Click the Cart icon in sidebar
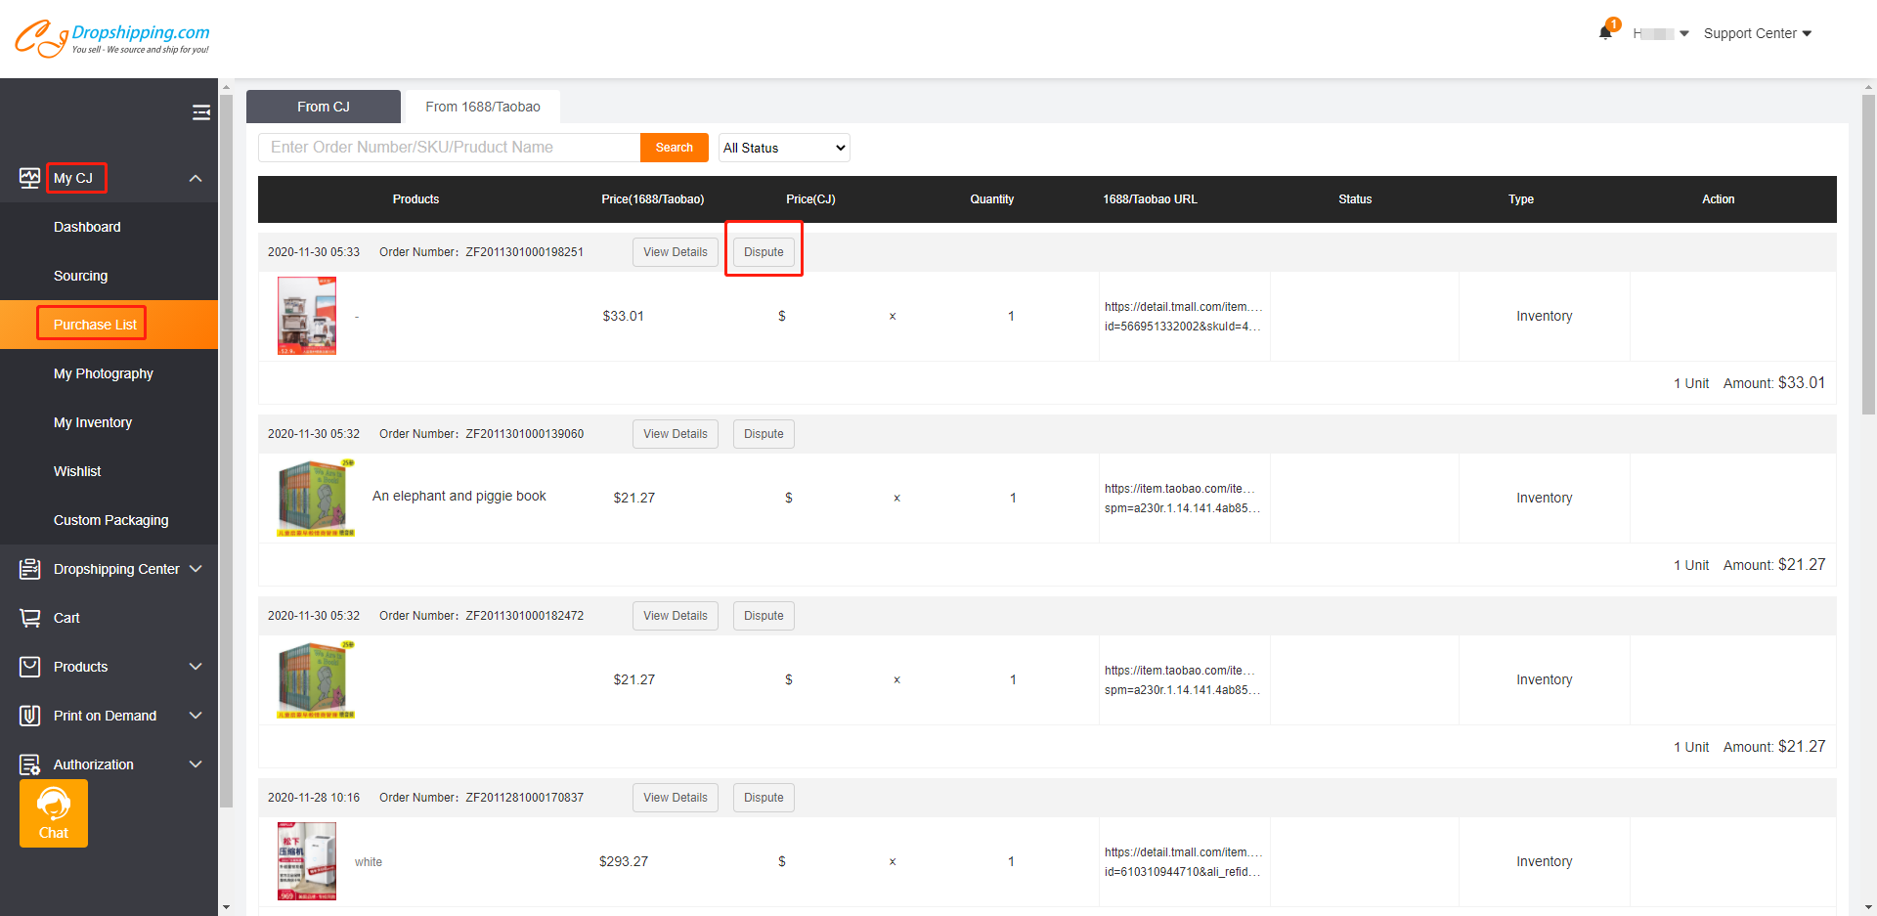Image resolution: width=1877 pixels, height=916 pixels. click(x=30, y=618)
